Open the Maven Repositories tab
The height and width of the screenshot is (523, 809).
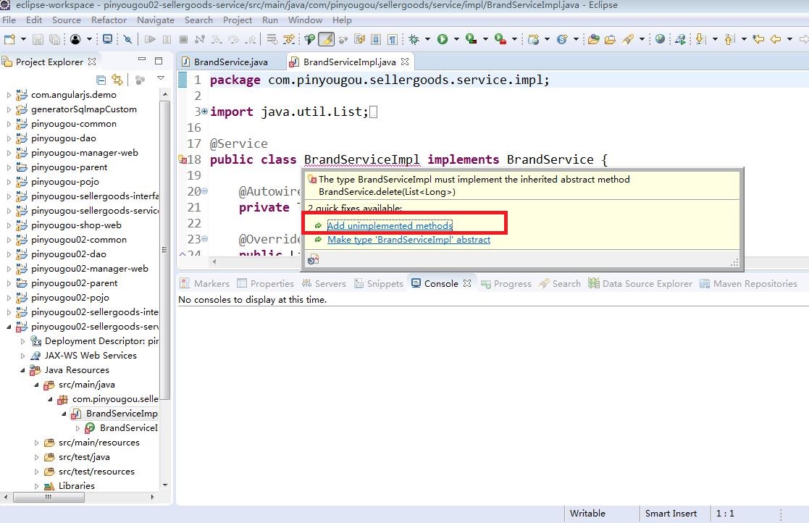[x=748, y=284]
